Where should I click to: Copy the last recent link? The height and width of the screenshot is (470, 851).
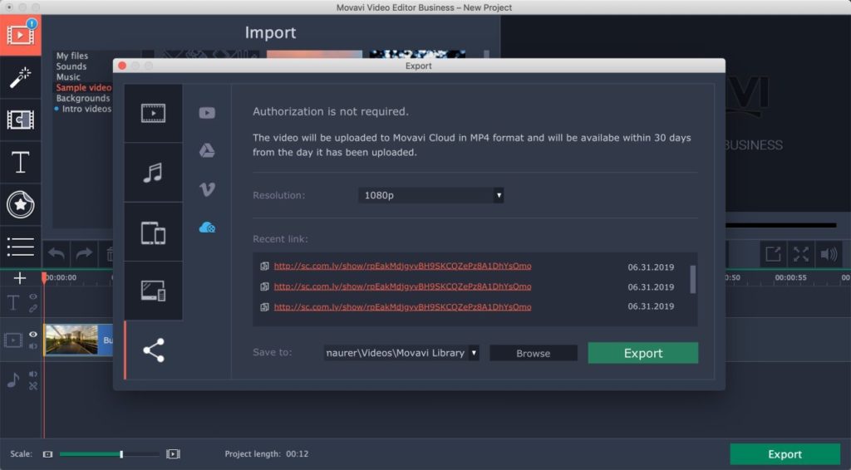(x=264, y=306)
